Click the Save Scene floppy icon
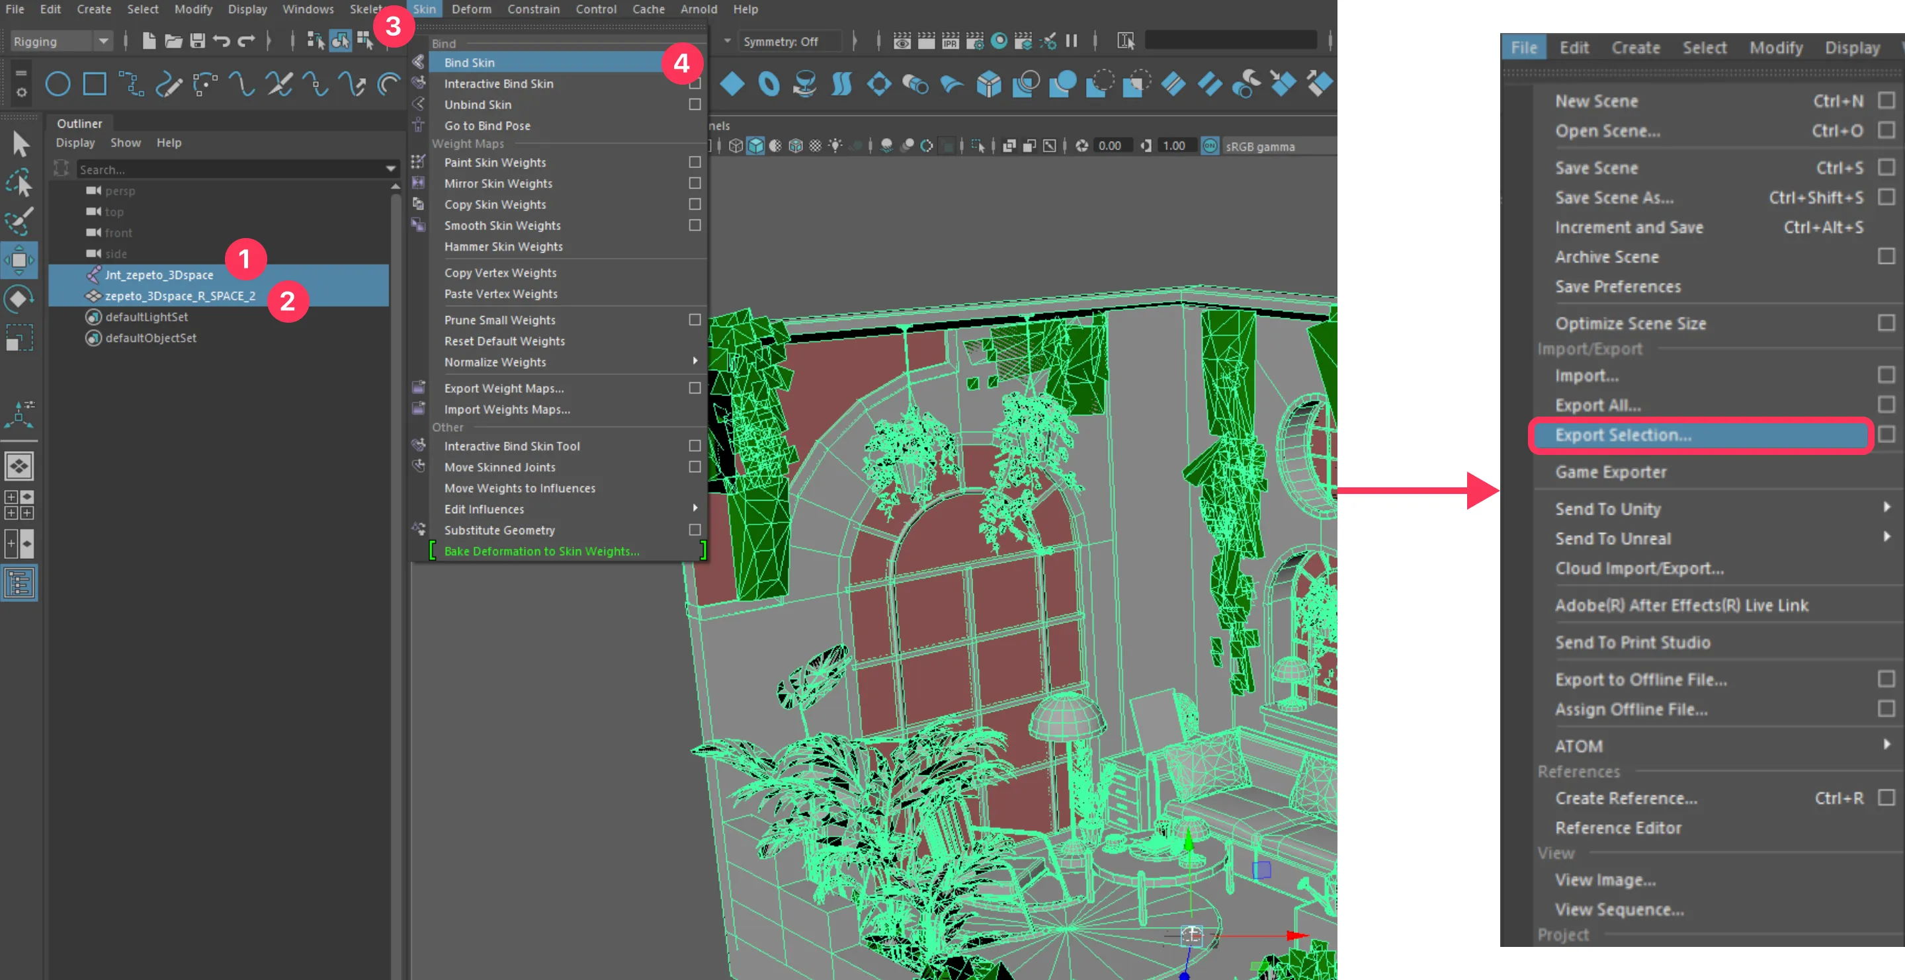 click(196, 40)
